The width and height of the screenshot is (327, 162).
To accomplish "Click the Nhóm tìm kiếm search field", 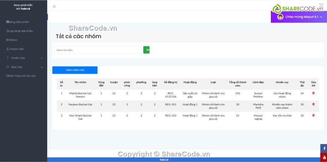I will pyautogui.click(x=98, y=50).
